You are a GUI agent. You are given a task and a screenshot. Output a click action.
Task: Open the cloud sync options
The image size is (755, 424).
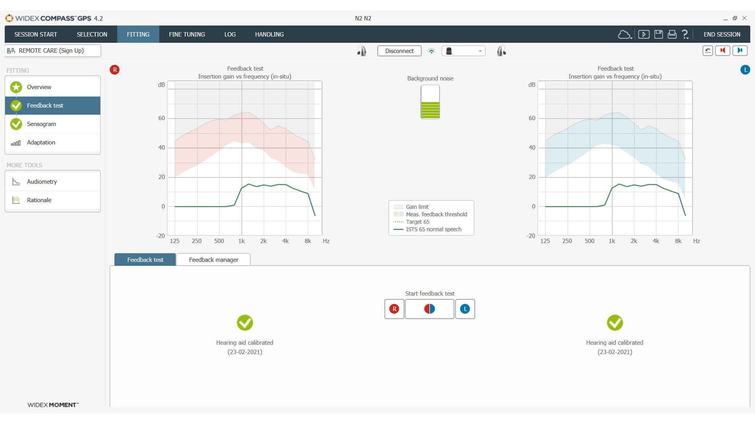(624, 35)
